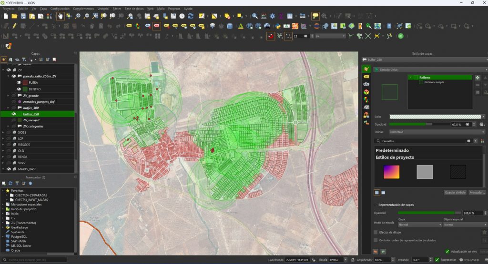Open the Símbolo Único renderer dropdown
The width and height of the screenshot is (488, 264).
(x=429, y=69)
